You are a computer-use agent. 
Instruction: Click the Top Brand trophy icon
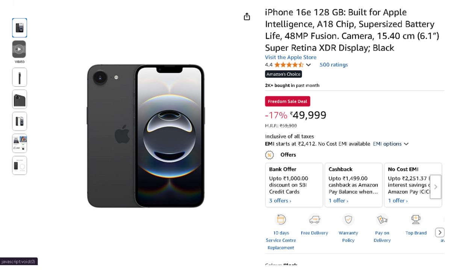(x=416, y=219)
